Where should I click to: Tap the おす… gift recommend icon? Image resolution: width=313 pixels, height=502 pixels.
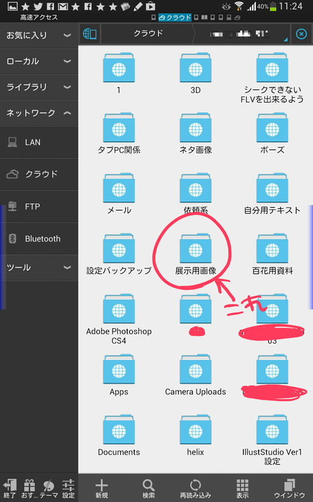29,485
